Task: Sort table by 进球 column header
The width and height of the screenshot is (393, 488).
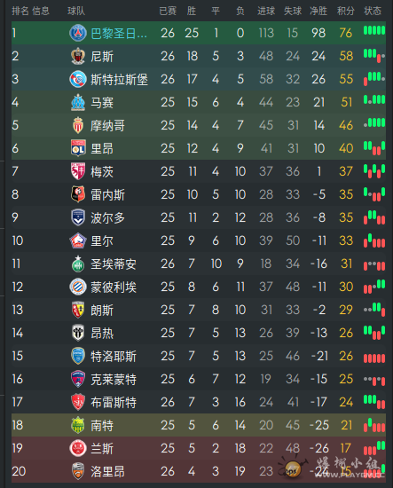Action: pos(266,12)
